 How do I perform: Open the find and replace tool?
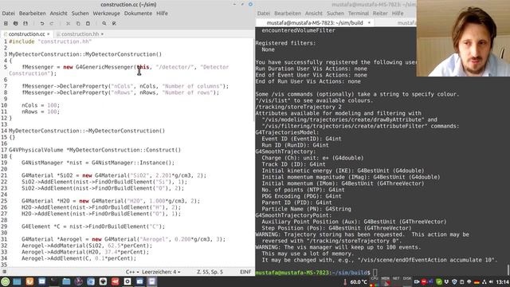tap(114, 23)
